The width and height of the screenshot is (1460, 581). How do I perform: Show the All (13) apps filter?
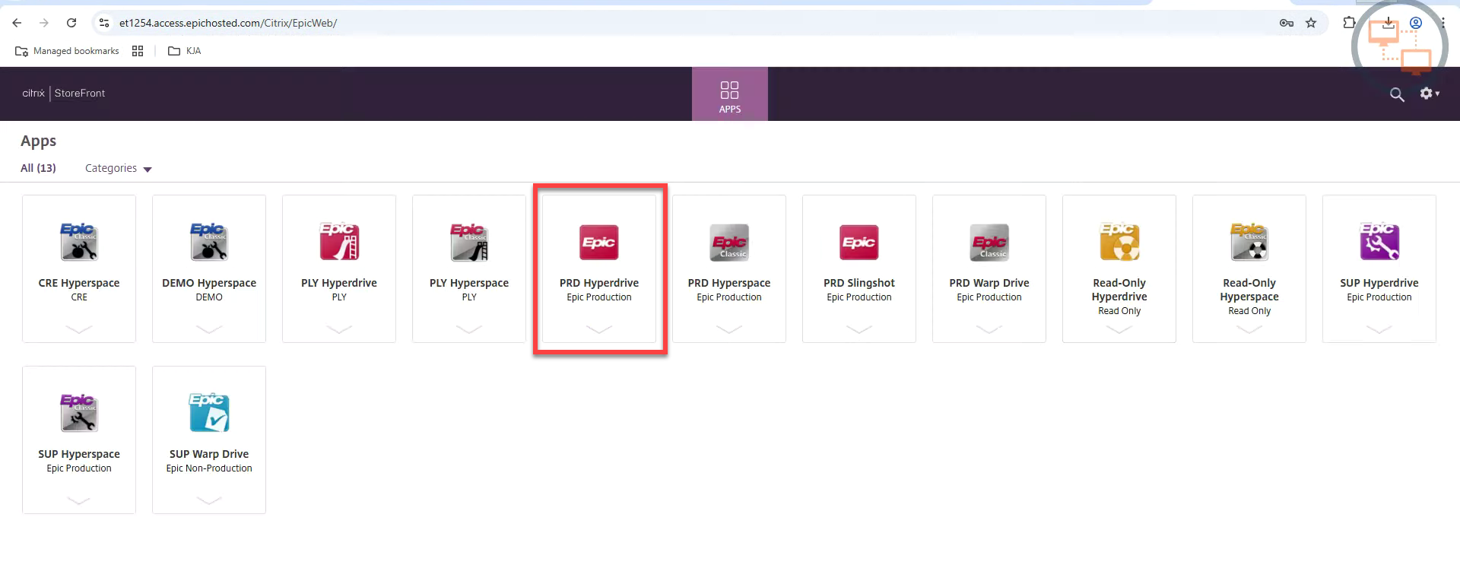38,168
